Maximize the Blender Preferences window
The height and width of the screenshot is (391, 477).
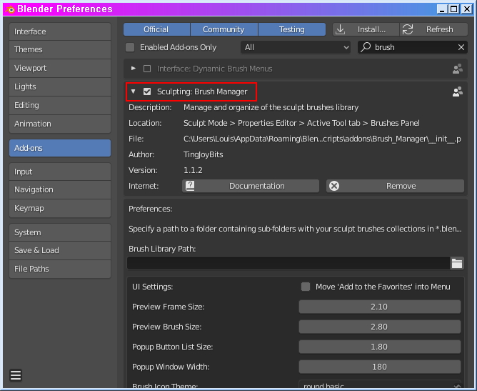click(x=454, y=9)
